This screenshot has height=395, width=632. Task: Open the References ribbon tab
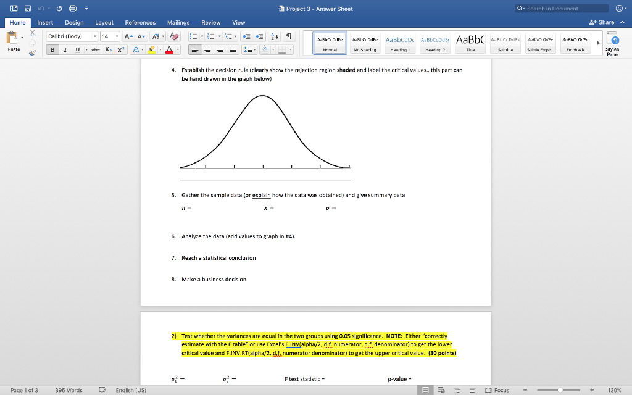tap(140, 22)
